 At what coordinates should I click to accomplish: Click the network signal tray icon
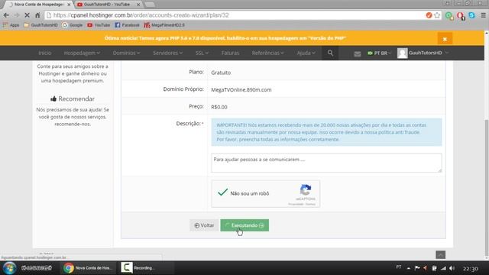[x=443, y=268]
